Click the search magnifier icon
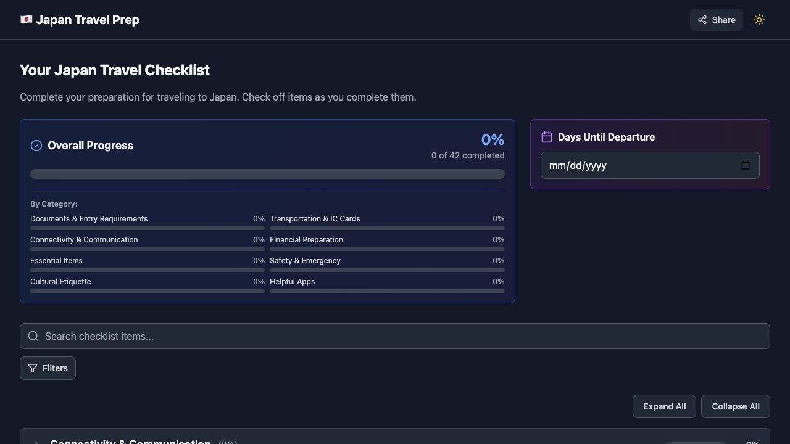 click(x=33, y=336)
